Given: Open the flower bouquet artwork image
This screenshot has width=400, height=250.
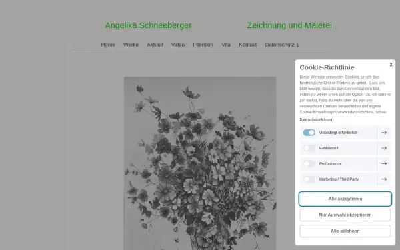Looking at the screenshot, I should click(x=200, y=163).
